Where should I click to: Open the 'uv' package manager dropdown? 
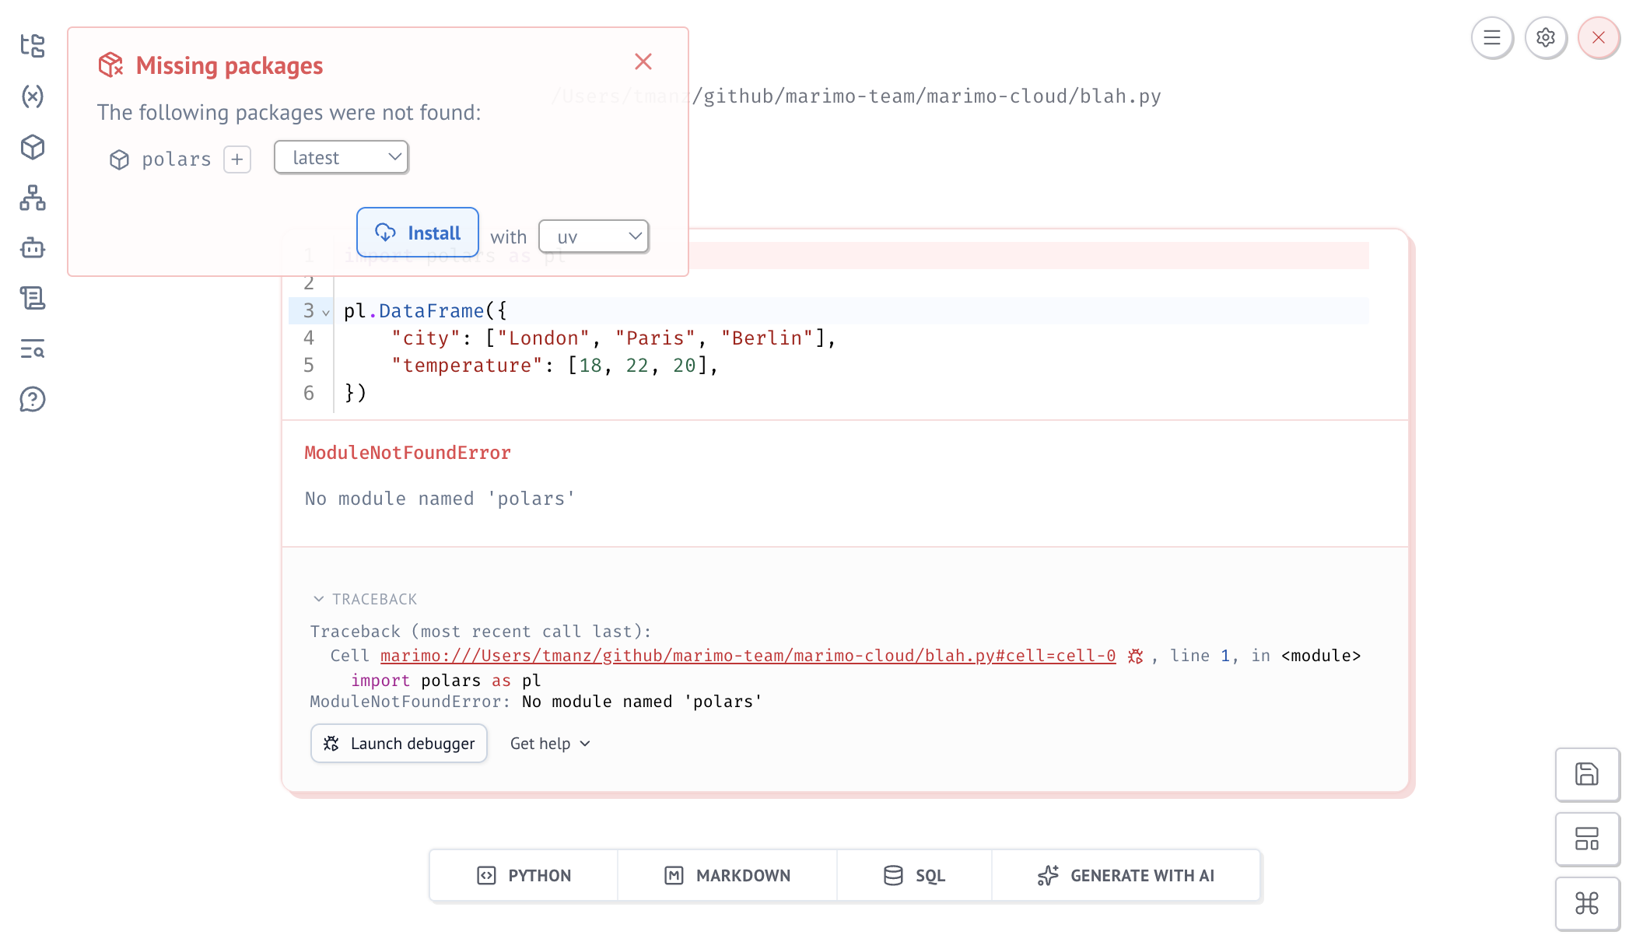pos(594,236)
